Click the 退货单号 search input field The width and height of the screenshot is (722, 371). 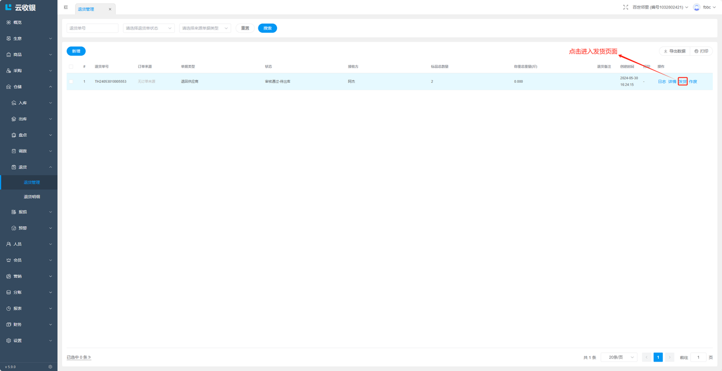[x=93, y=28]
